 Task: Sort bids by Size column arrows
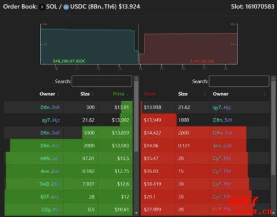[x=92, y=94]
